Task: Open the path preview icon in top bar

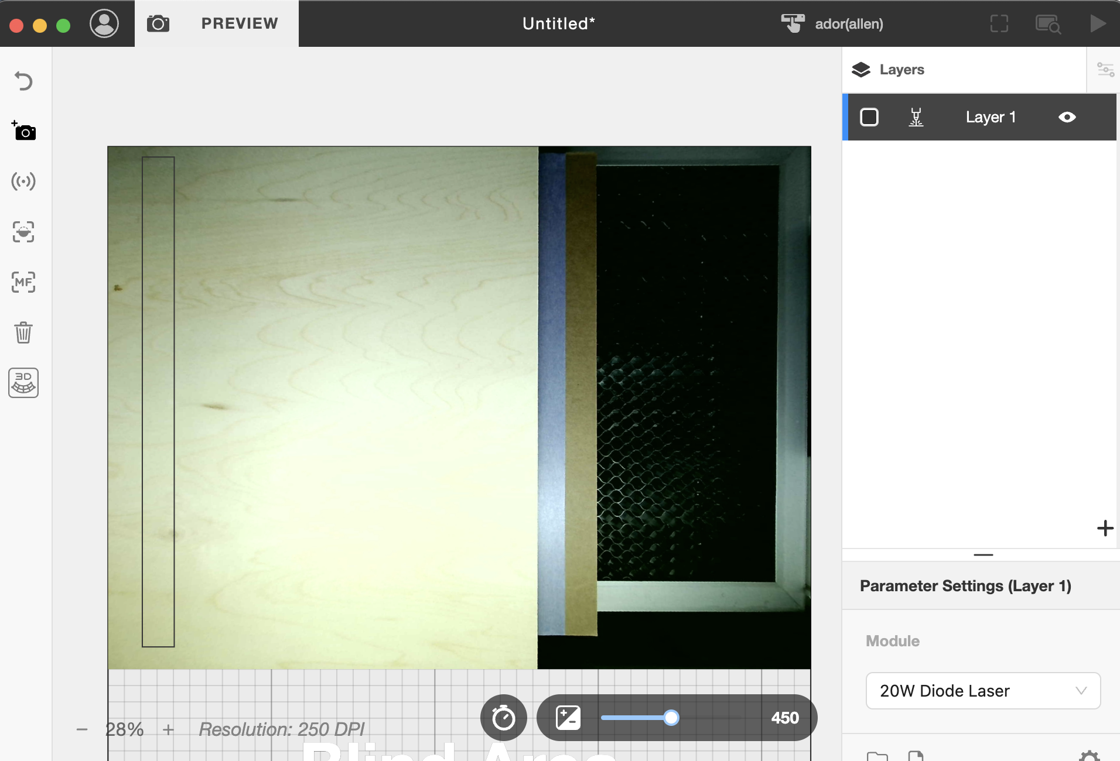Action: click(x=1048, y=24)
